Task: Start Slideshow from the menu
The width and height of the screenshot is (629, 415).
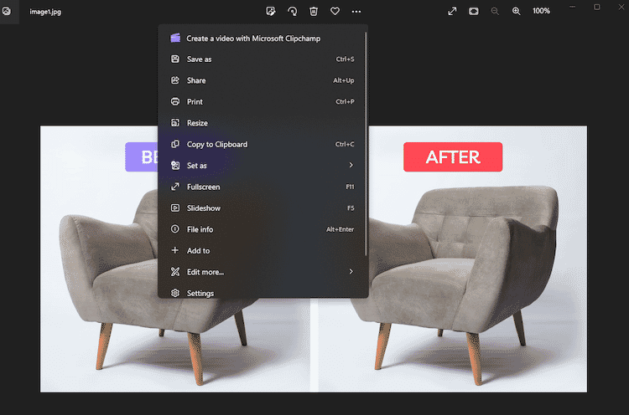Action: (x=203, y=208)
